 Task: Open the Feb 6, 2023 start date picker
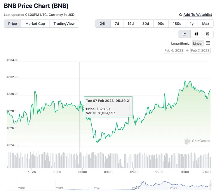point(174,50)
